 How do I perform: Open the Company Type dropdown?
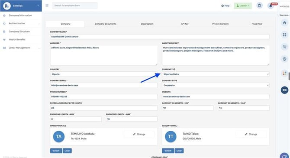pyautogui.click(x=216, y=85)
